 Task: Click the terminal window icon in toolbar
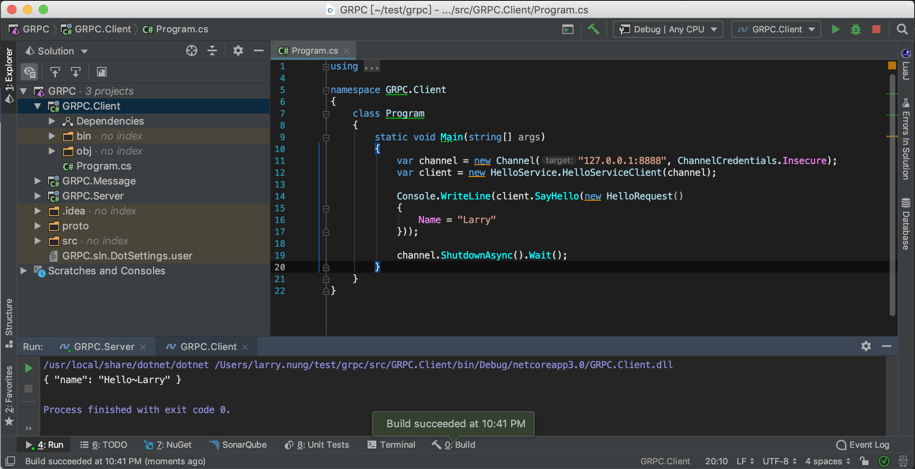click(568, 30)
